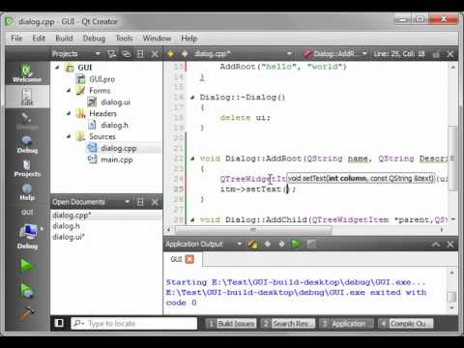Open the Tools menu
This screenshot has width=464, height=348.
click(124, 39)
